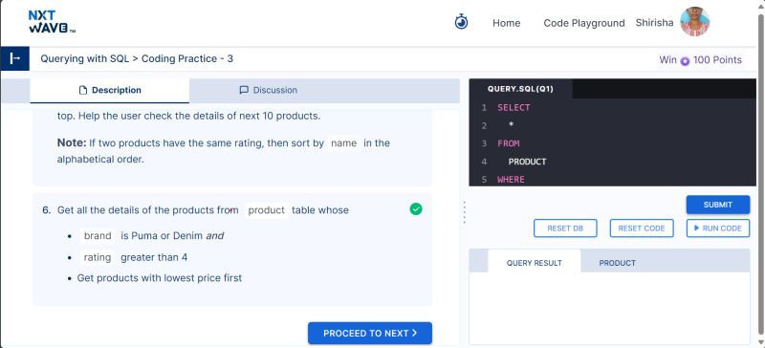The image size is (765, 348).
Task: Select the QUERY RESULT tab
Action: click(x=535, y=263)
